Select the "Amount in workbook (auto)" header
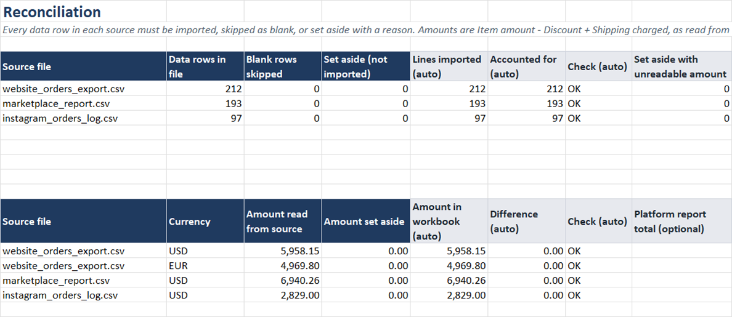Image resolution: width=732 pixels, height=317 pixels. point(449,222)
